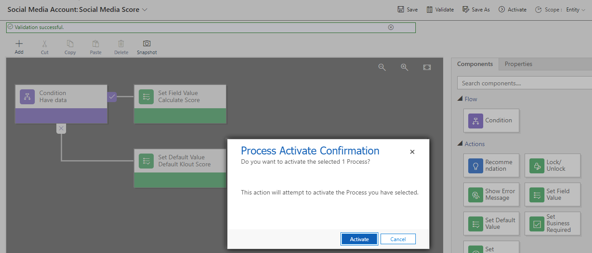Cancel the Process Activate Confirmation
The width and height of the screenshot is (592, 253).
(x=398, y=239)
